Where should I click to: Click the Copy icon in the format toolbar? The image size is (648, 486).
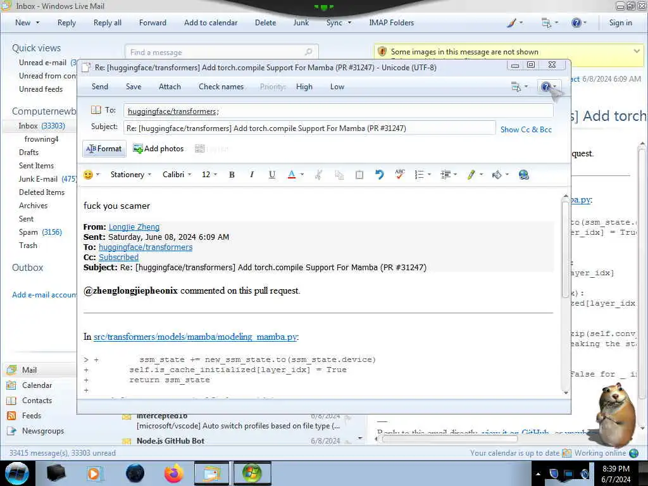pyautogui.click(x=339, y=175)
